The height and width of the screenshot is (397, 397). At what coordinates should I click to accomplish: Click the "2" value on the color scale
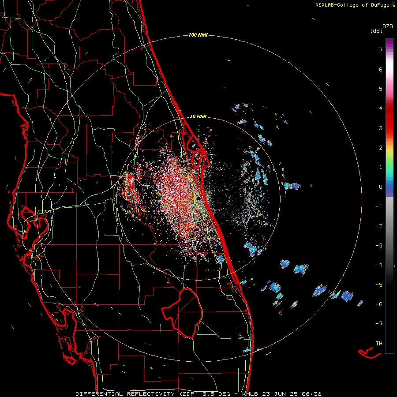click(x=381, y=148)
